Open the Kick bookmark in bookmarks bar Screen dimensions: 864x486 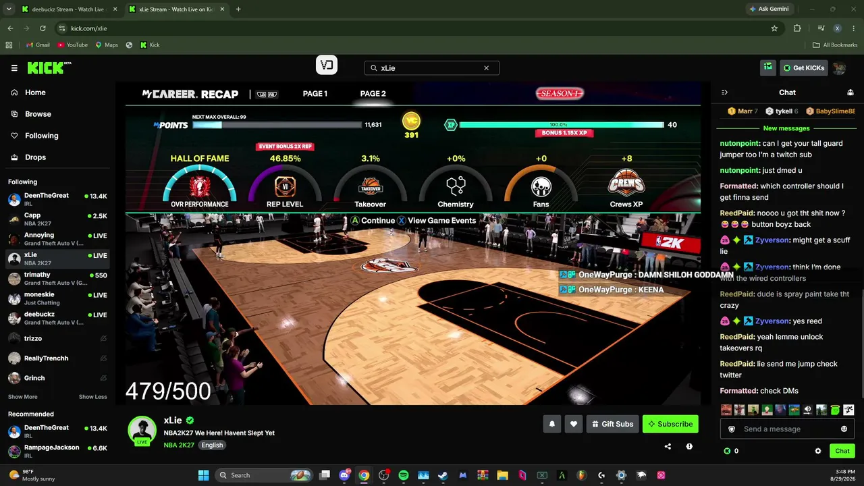[150, 45]
